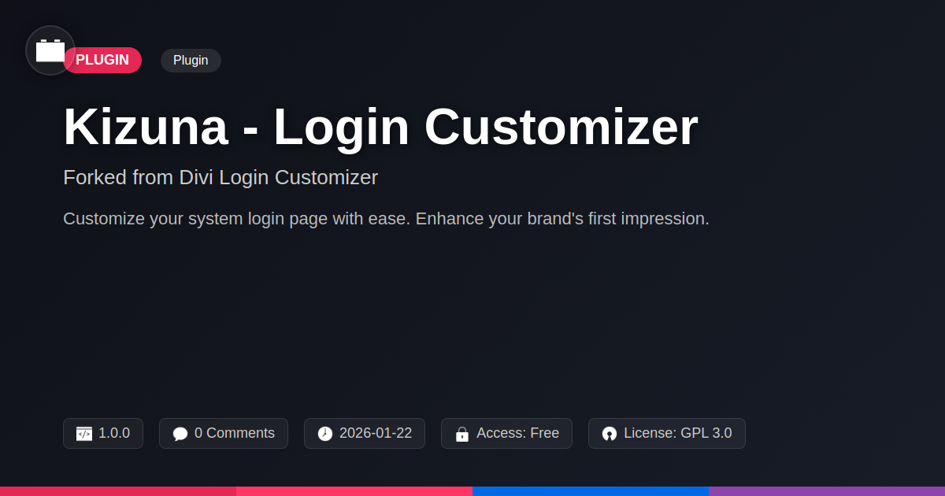The image size is (945, 496).
Task: Click the clock date icon
Action: pyautogui.click(x=325, y=434)
